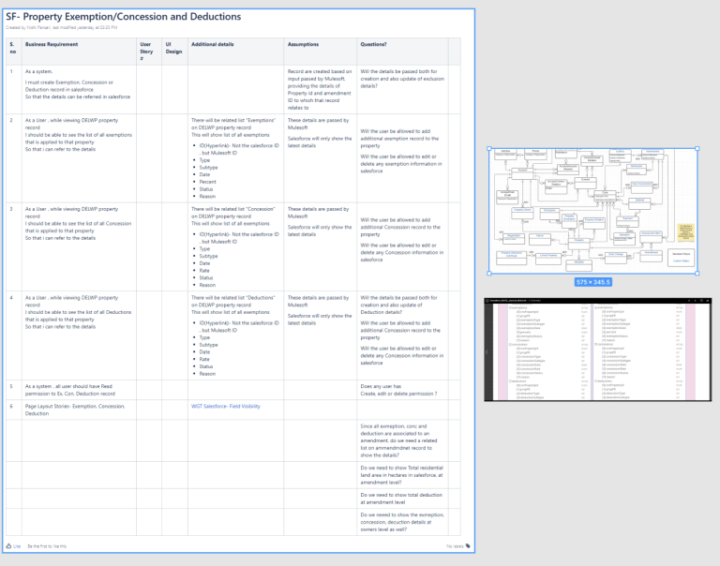Click the Like link text
The width and height of the screenshot is (720, 566).
pos(17,546)
